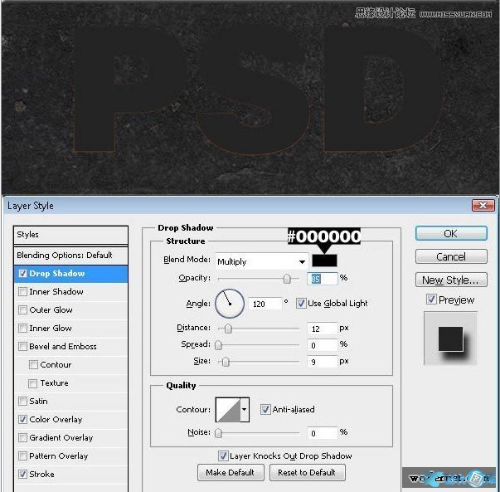
Task: Click the Opacity slider track
Action: [259, 279]
